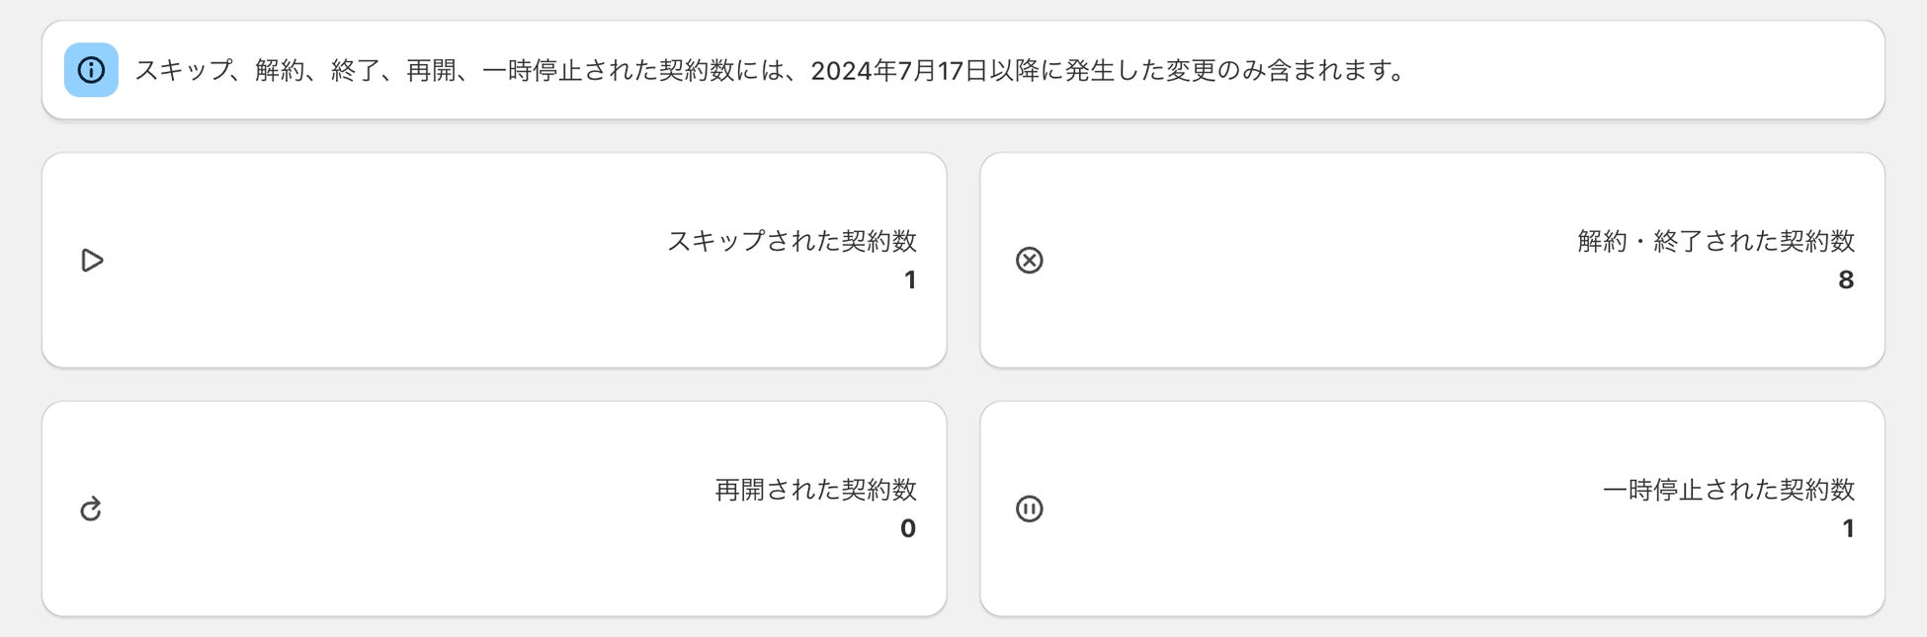Click the resumed contracts count value 0
Image resolution: width=1927 pixels, height=637 pixels.
tap(907, 529)
